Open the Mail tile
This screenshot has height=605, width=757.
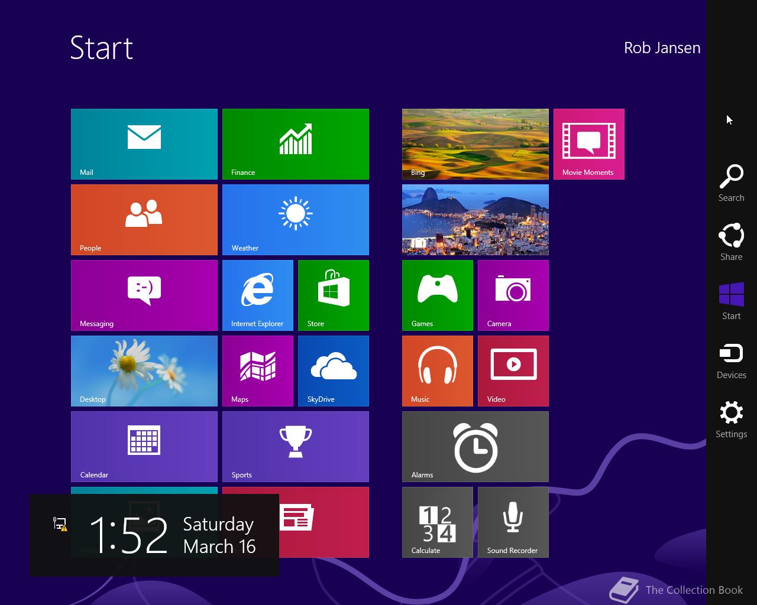tap(144, 144)
